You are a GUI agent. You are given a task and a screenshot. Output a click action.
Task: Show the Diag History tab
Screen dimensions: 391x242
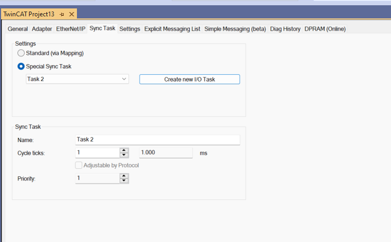pos(285,29)
